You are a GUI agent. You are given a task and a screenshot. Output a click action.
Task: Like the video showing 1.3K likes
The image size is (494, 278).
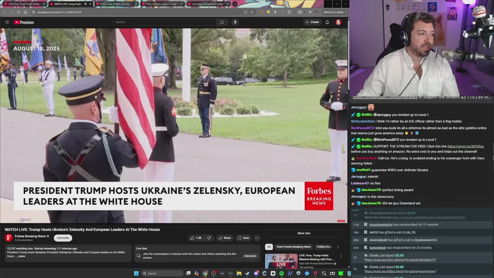196,238
